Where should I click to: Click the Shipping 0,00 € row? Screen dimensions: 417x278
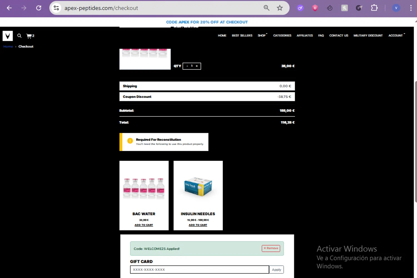207,86
